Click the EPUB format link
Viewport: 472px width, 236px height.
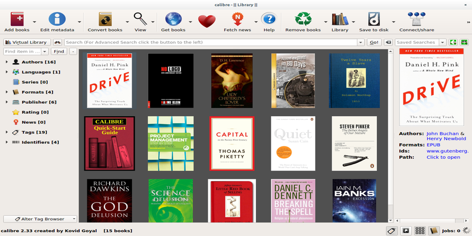click(x=433, y=145)
